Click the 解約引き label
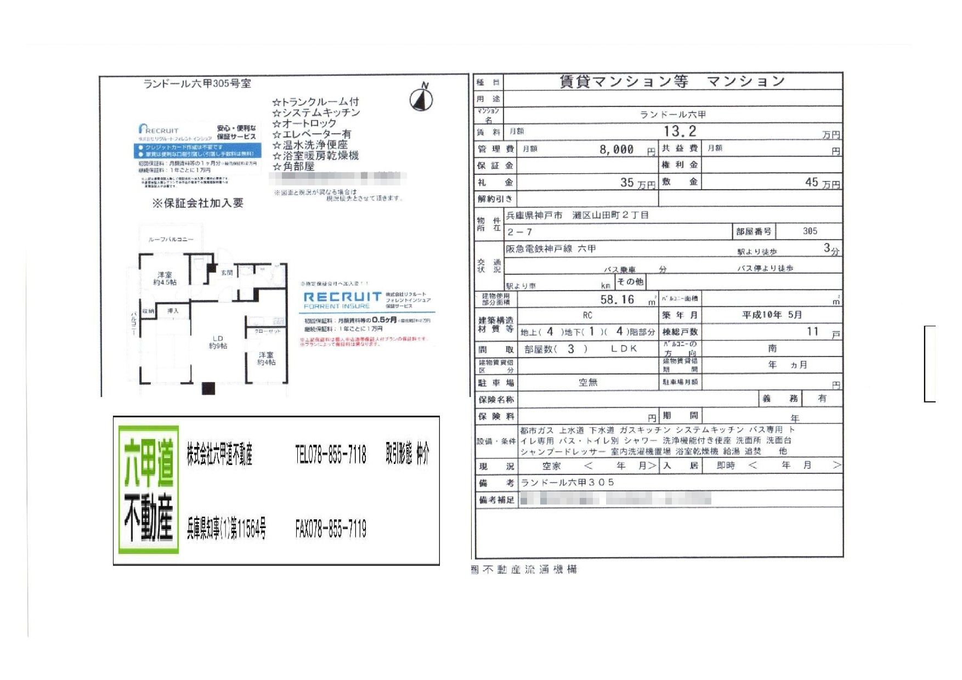962x680 pixels. (495, 199)
